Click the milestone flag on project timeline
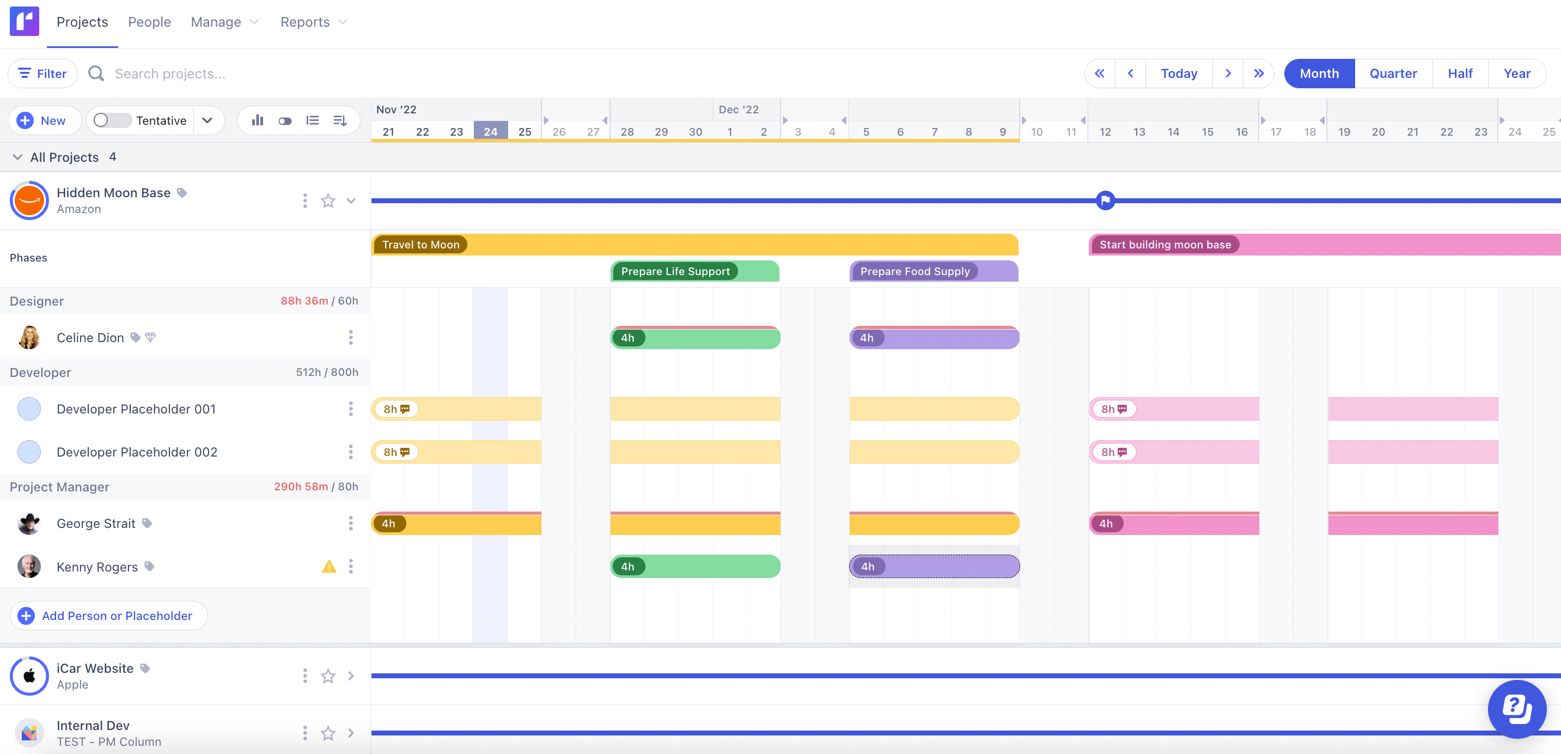Image resolution: width=1561 pixels, height=754 pixels. pos(1105,200)
